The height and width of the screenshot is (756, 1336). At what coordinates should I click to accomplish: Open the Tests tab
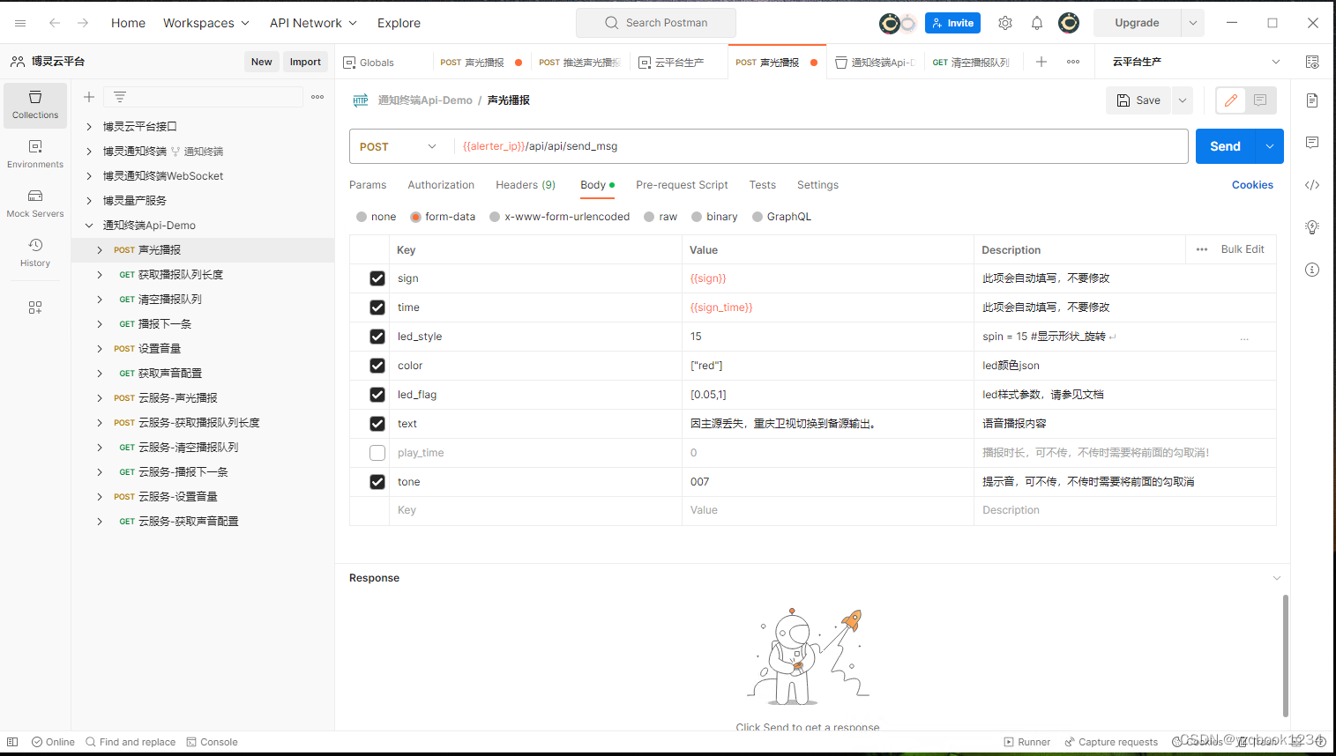[763, 185]
